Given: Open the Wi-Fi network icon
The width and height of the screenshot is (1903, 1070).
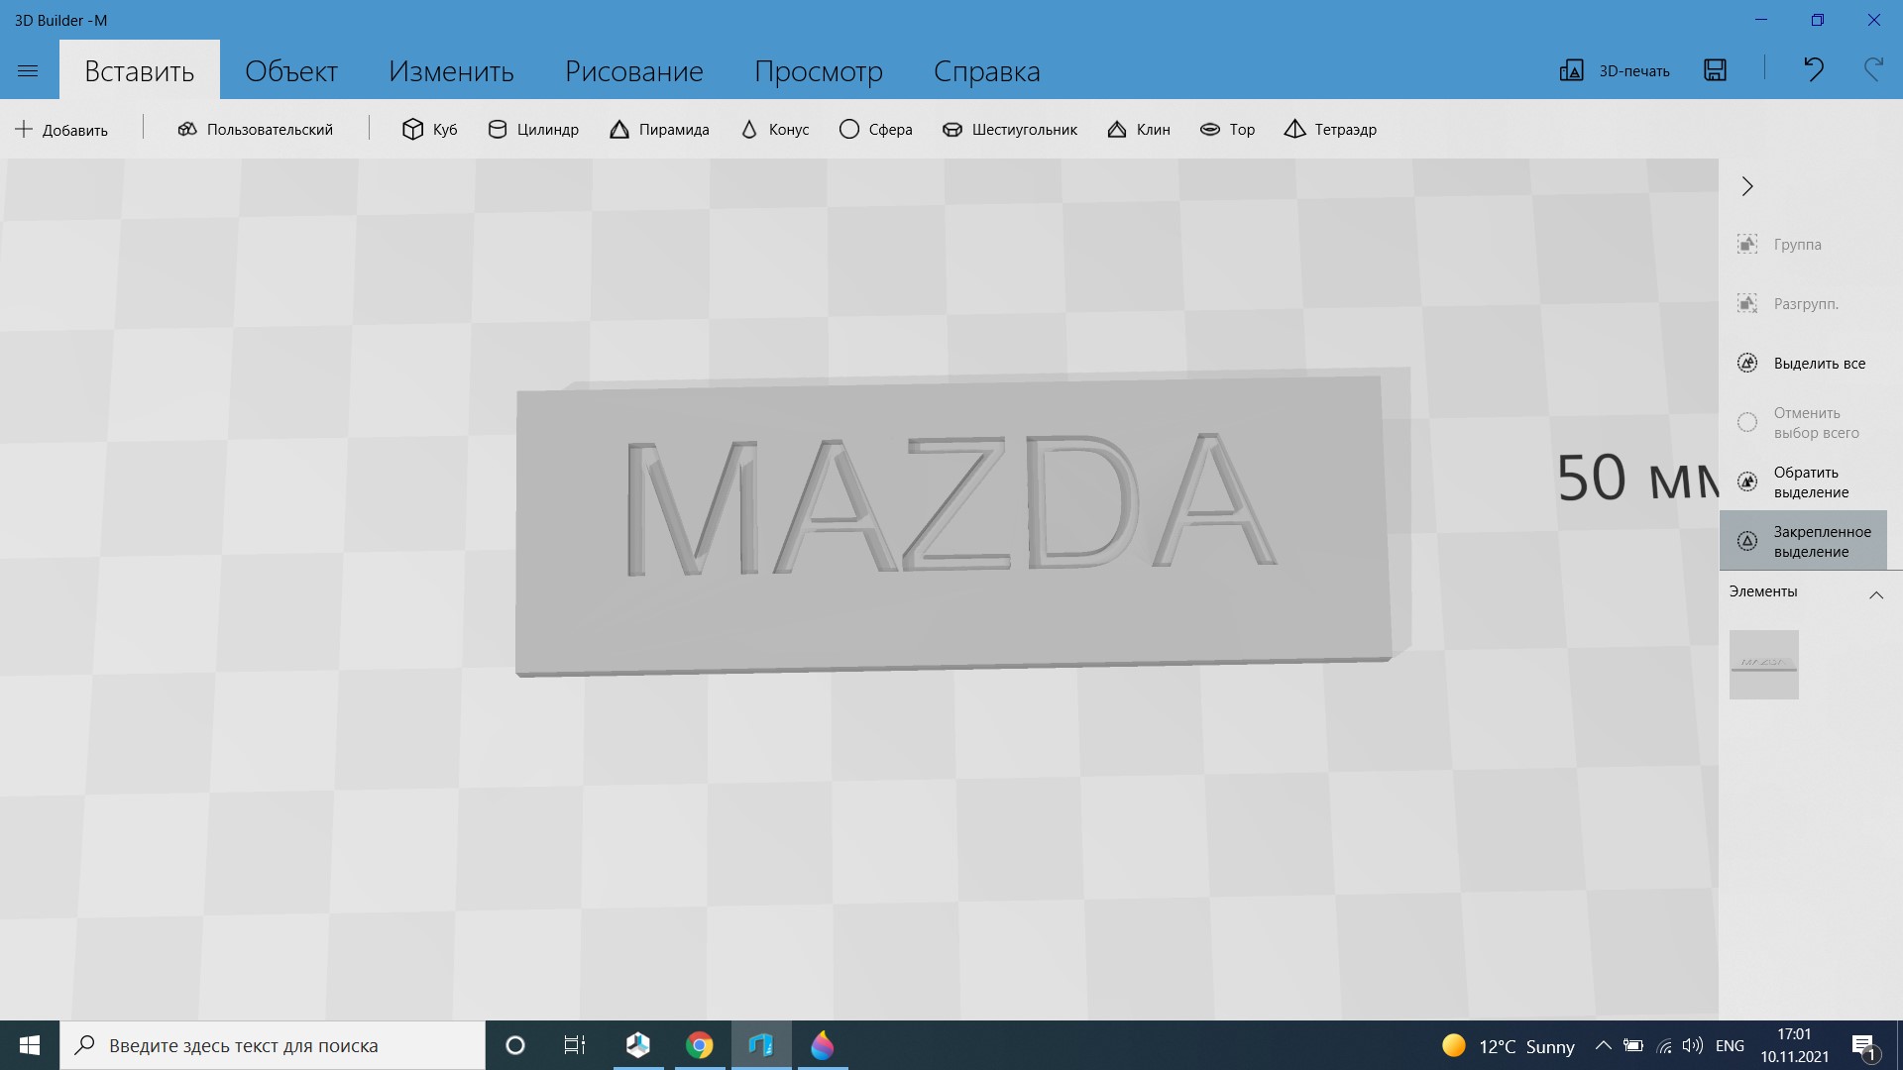Looking at the screenshot, I should 1664,1045.
